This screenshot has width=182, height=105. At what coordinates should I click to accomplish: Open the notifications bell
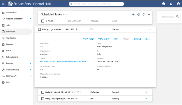171,4
